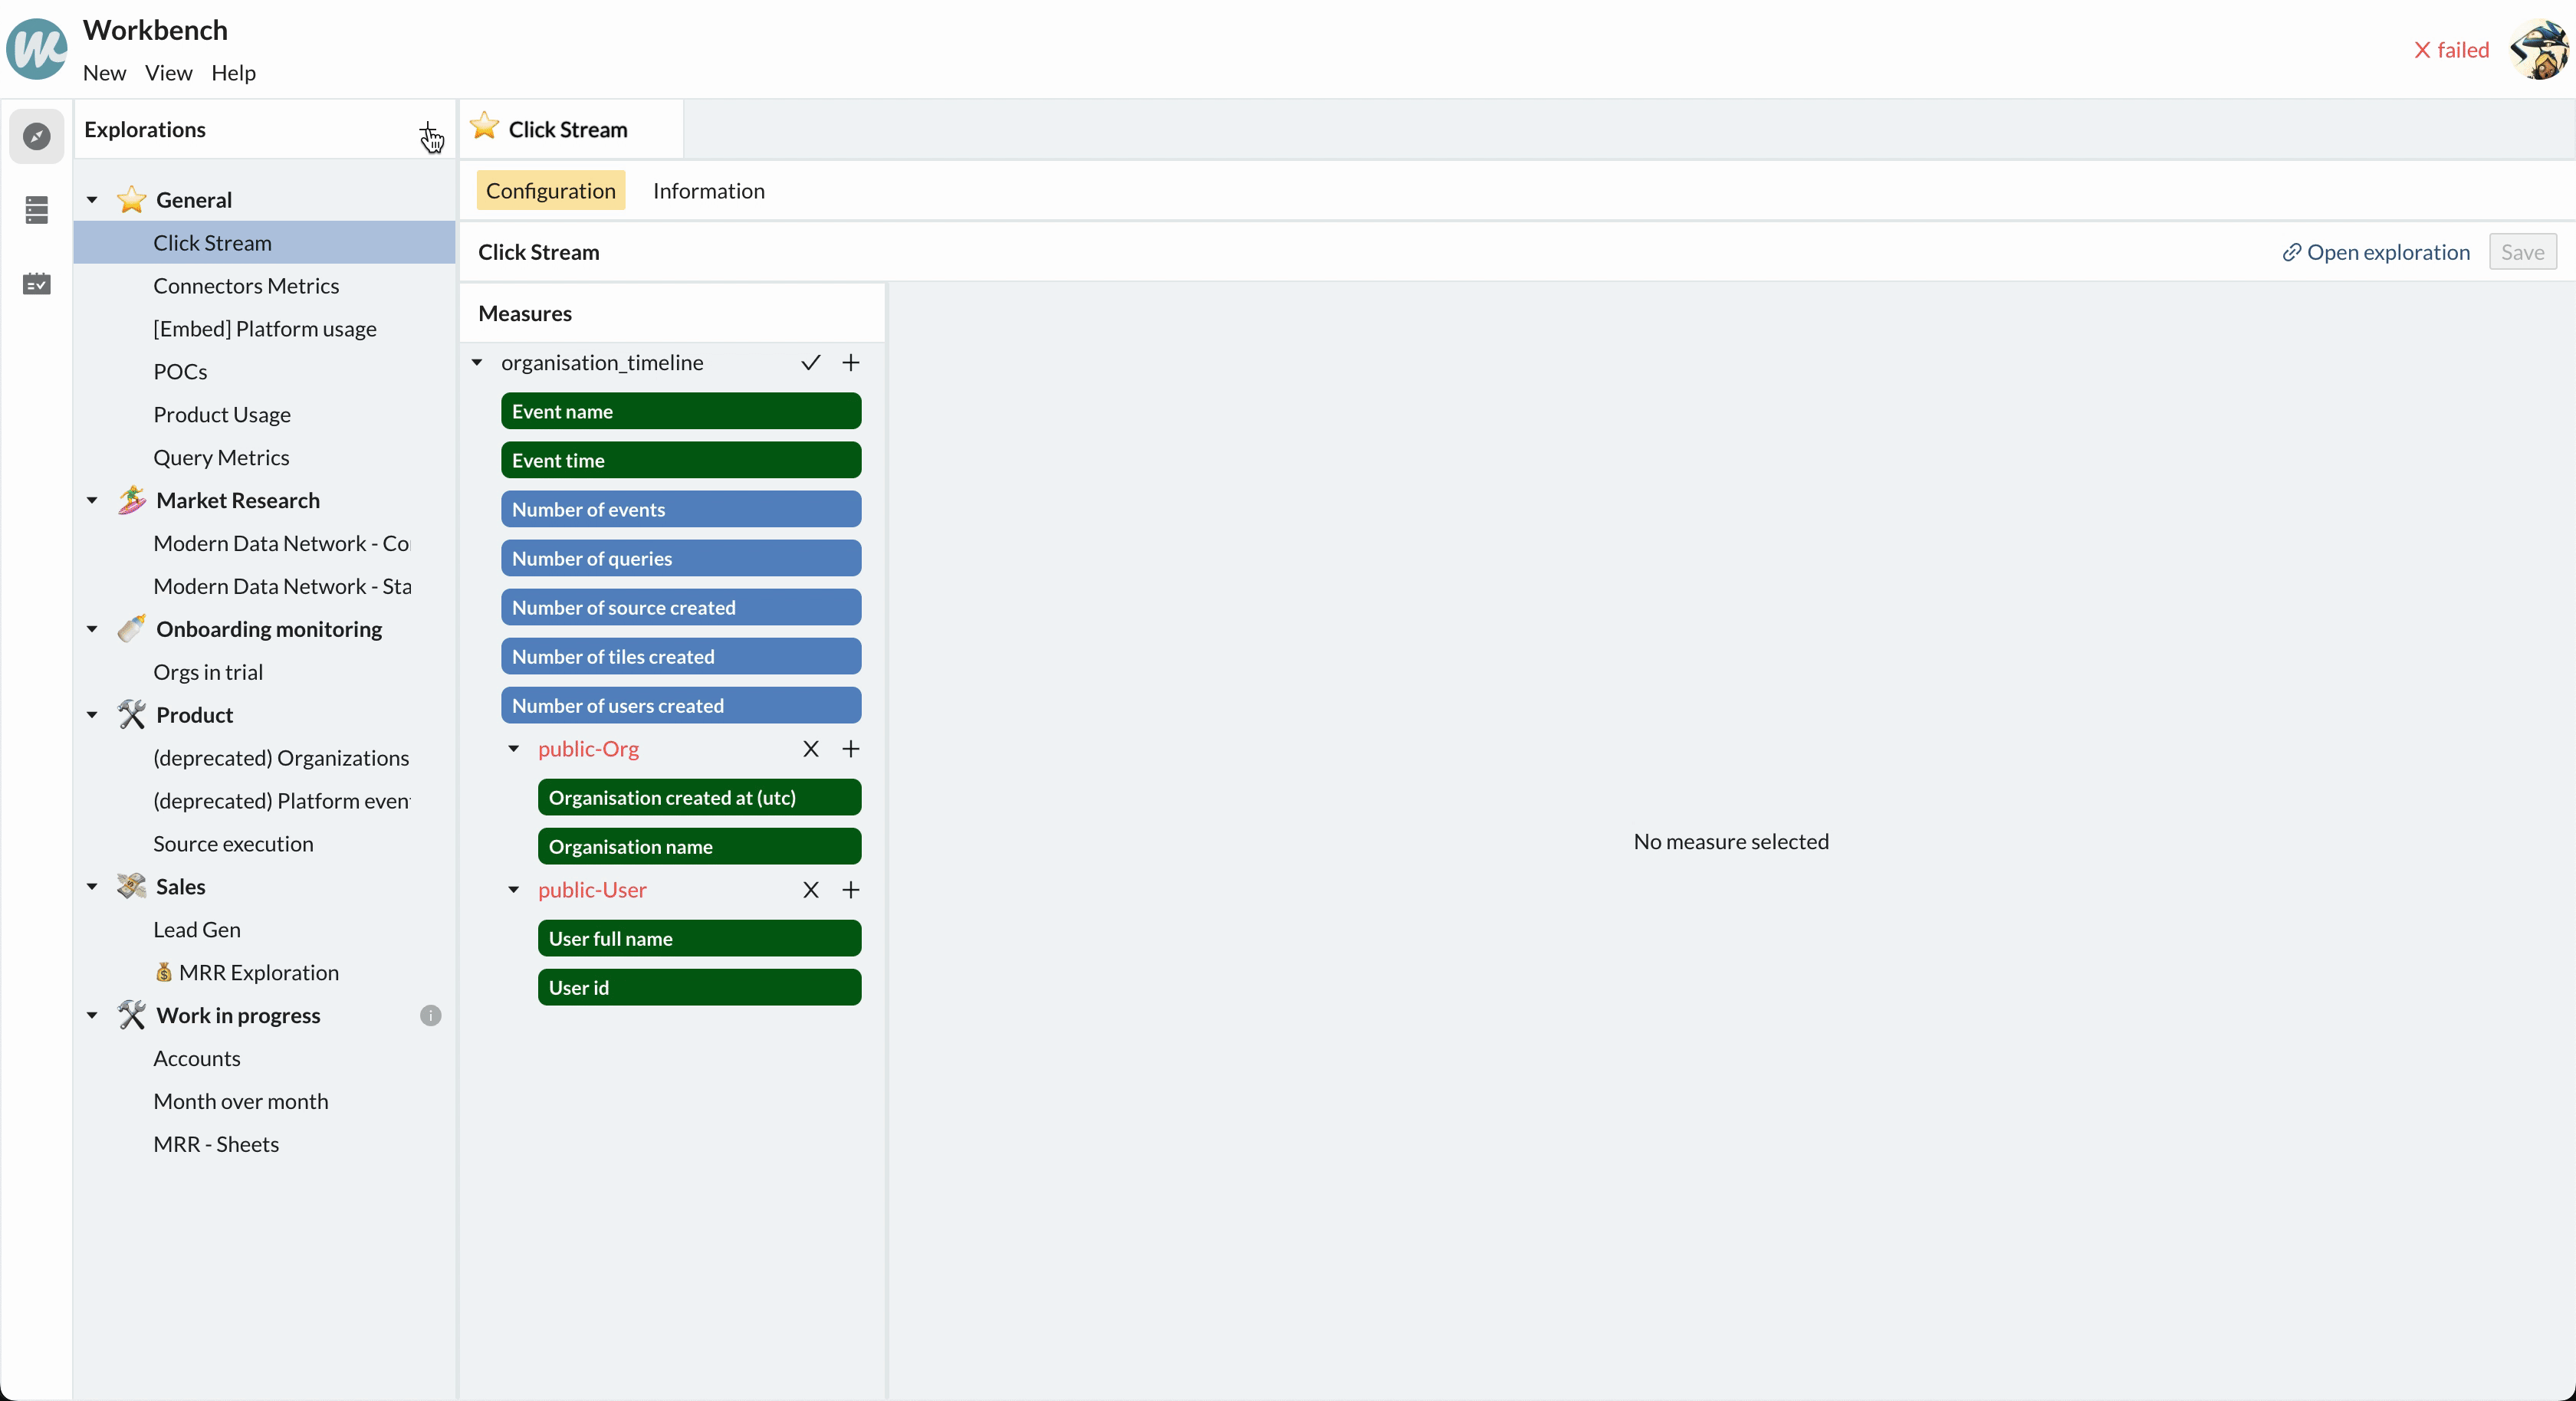Open the calendar tasks sidebar icon
The height and width of the screenshot is (1401, 2576).
tap(37, 284)
